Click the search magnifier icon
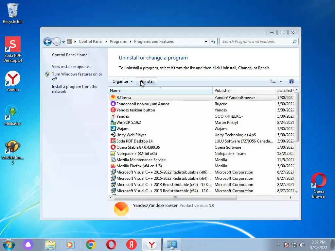The image size is (335, 251). [294, 42]
